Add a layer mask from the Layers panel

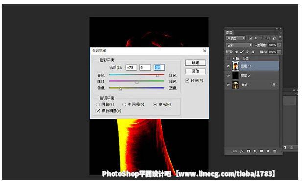coord(249,151)
